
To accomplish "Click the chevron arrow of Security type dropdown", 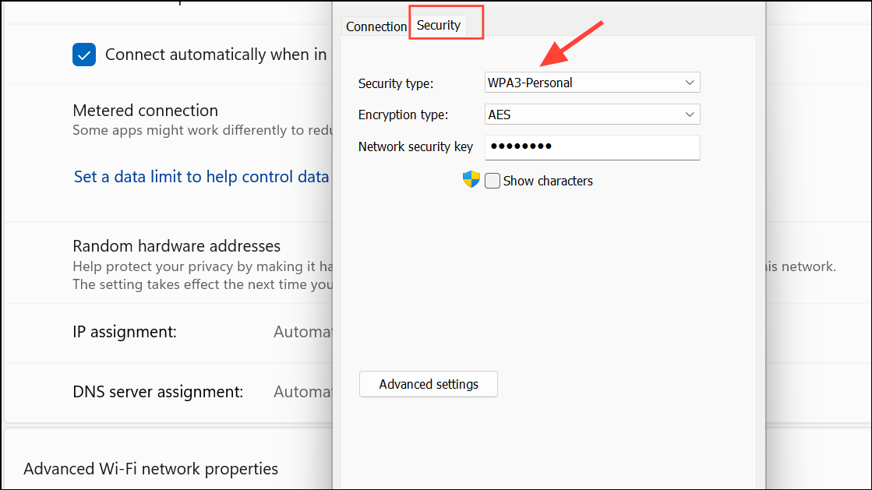I will point(690,83).
